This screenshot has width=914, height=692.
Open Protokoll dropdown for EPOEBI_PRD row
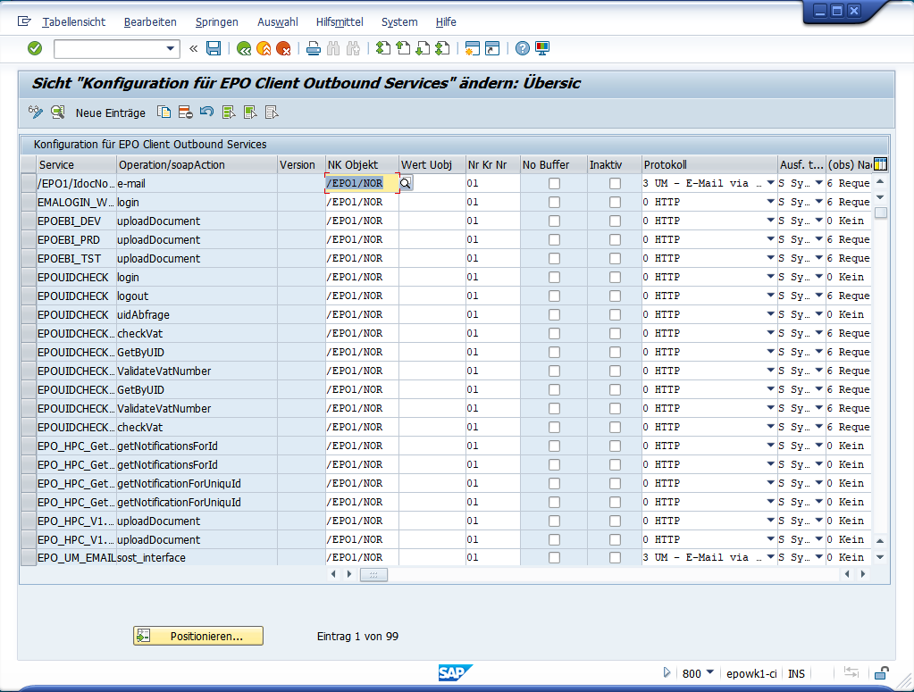pyautogui.click(x=771, y=238)
